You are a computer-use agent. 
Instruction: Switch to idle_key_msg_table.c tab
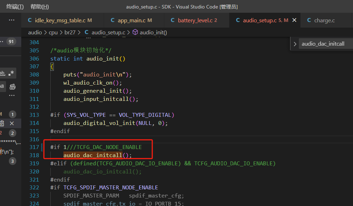tap(63, 20)
